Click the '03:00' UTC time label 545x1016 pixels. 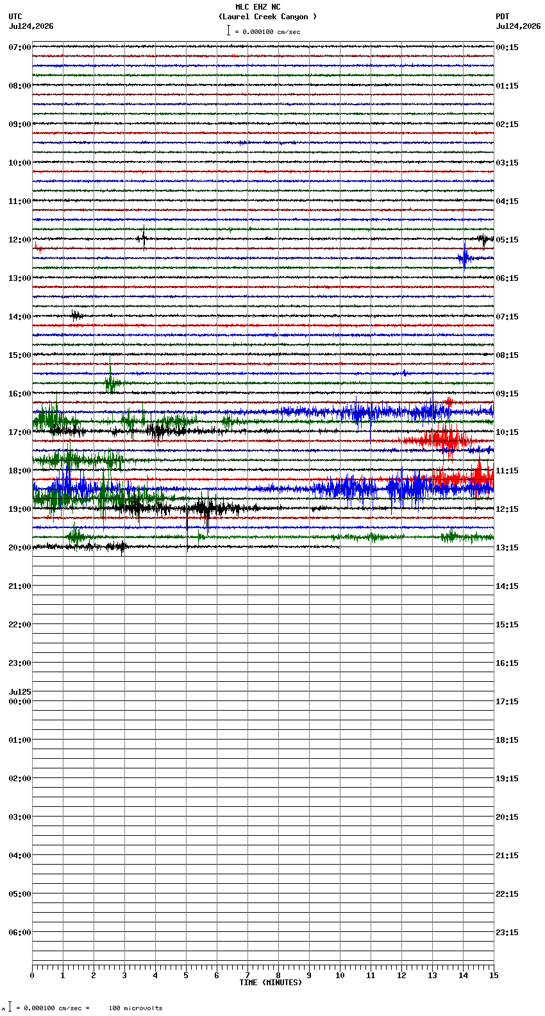coord(20,817)
